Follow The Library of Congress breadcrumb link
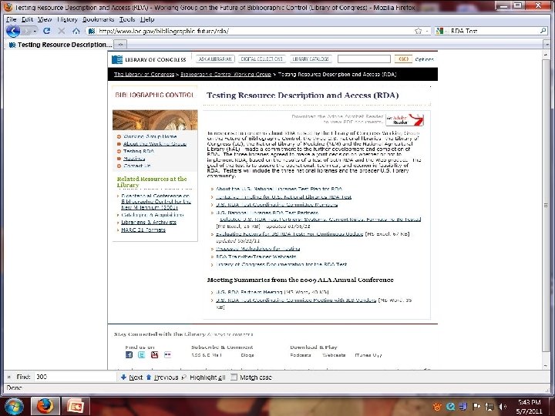This screenshot has width=555, height=416. click(144, 74)
